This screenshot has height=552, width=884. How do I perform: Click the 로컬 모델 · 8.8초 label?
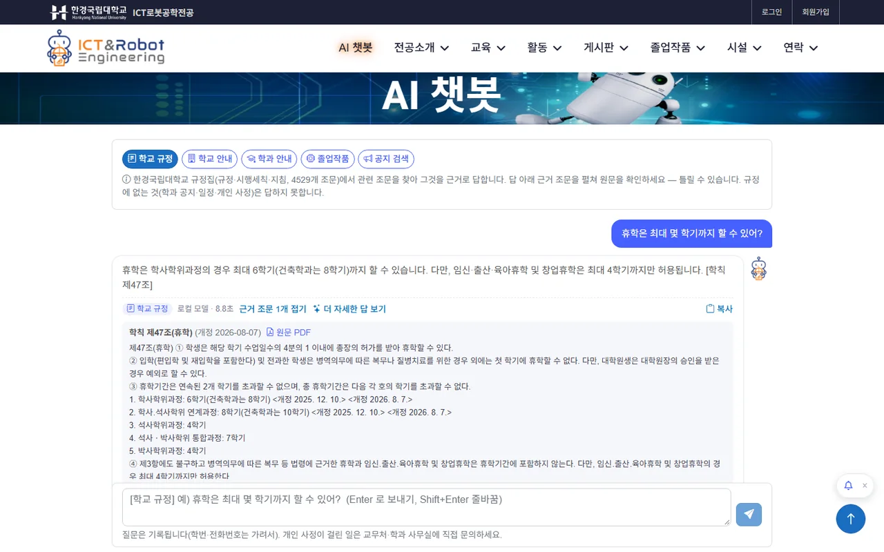click(x=205, y=309)
